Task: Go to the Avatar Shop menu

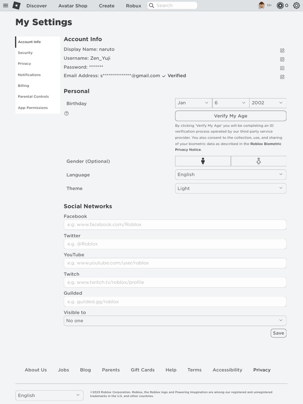Action: (73, 6)
